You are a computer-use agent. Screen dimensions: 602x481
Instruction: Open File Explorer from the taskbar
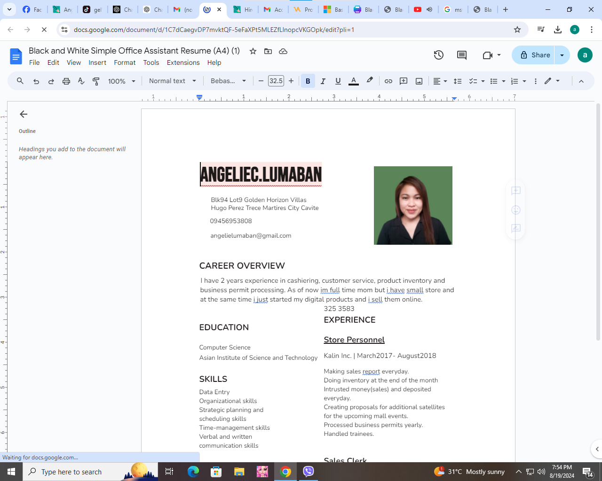click(239, 472)
